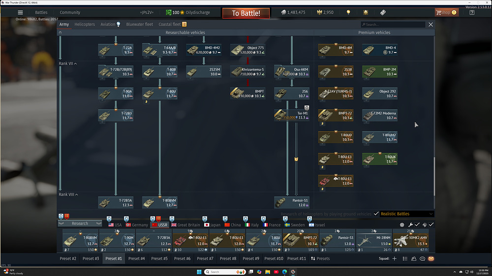Open crew settings gear icon
Image resolution: width=492 pixels, height=276 pixels.
pos(402,224)
